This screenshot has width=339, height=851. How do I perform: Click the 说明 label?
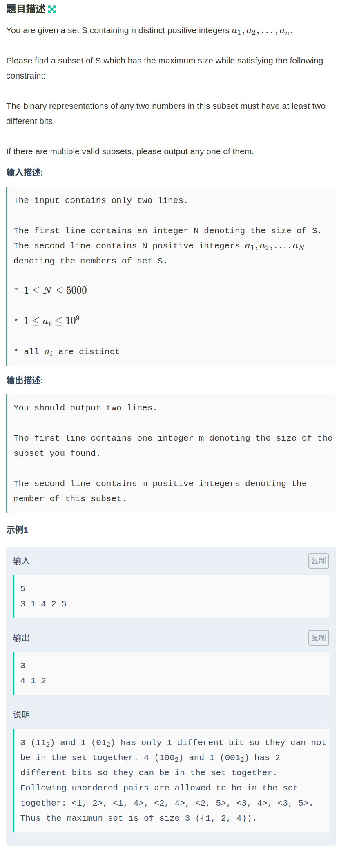[21, 715]
